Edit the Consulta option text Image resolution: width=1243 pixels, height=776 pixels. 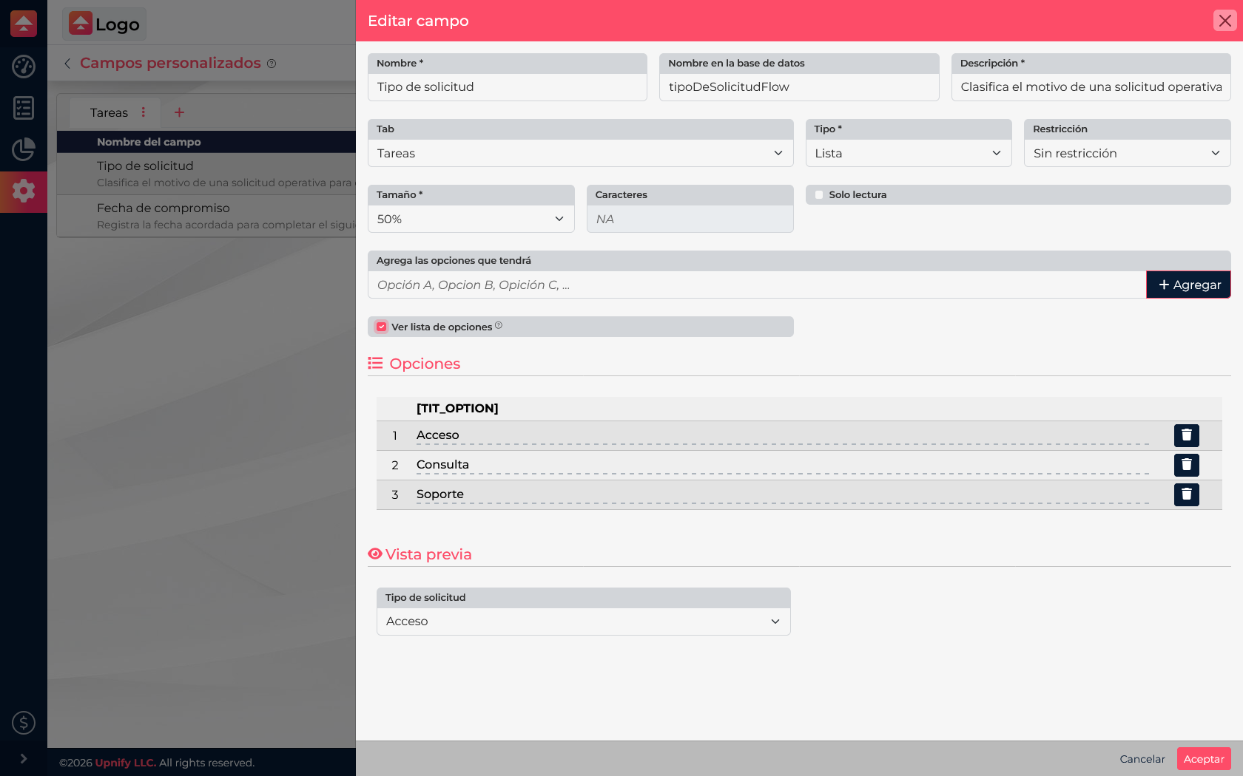783,465
